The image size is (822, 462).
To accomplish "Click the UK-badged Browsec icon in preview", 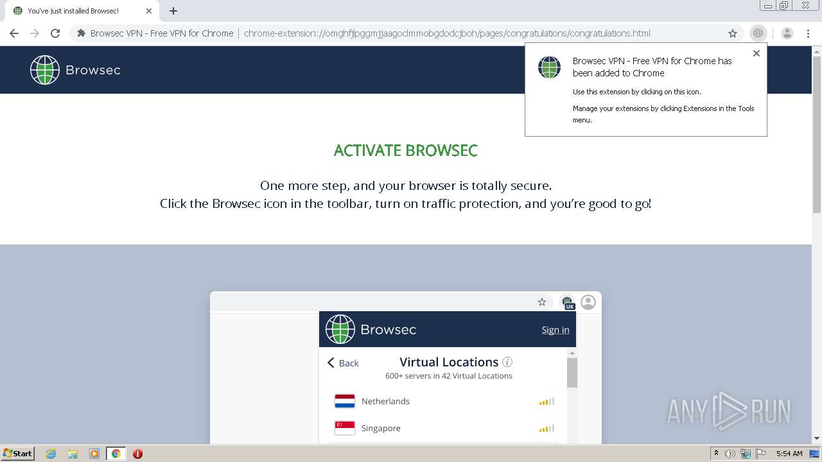I will 568,303.
